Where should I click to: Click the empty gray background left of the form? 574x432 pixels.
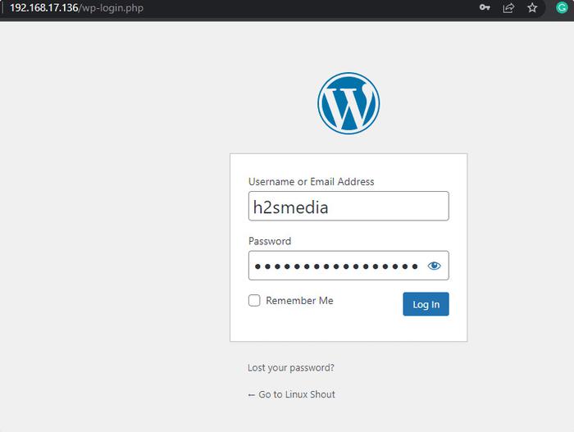pyautogui.click(x=115, y=246)
